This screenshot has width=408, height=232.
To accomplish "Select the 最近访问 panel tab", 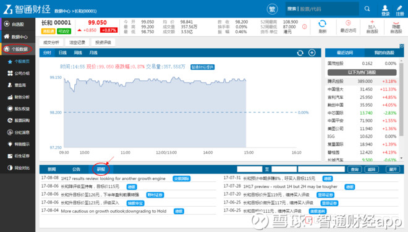I will (345, 52).
